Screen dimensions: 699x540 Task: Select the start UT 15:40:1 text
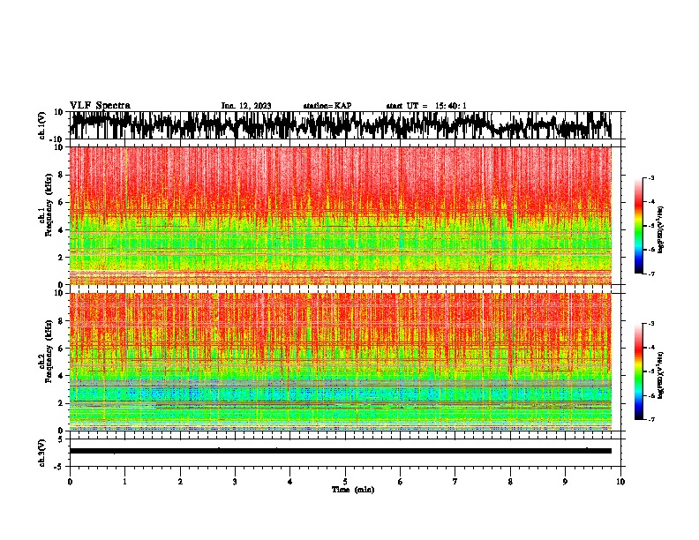[426, 106]
